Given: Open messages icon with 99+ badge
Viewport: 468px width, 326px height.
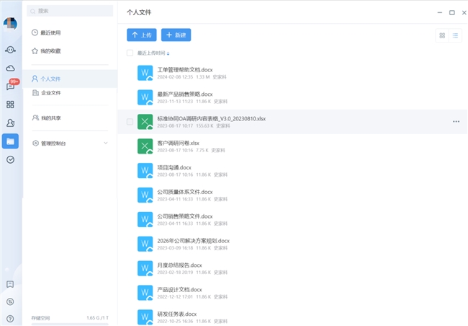Looking at the screenshot, I should coord(10,87).
